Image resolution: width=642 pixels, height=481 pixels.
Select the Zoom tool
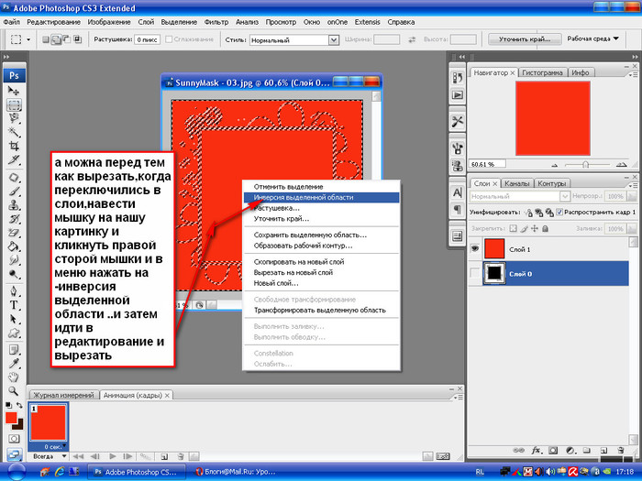click(x=14, y=391)
